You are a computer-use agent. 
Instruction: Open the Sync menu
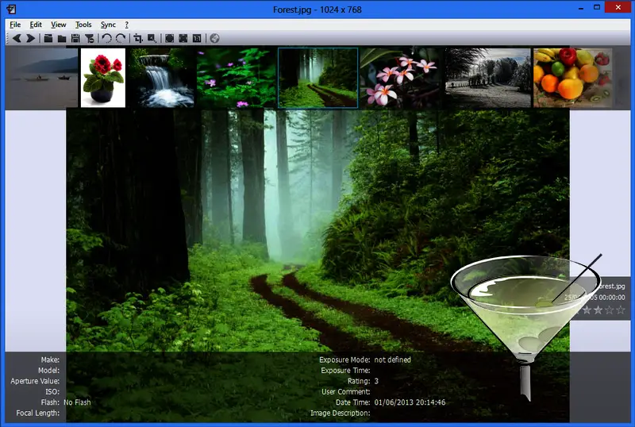click(108, 25)
